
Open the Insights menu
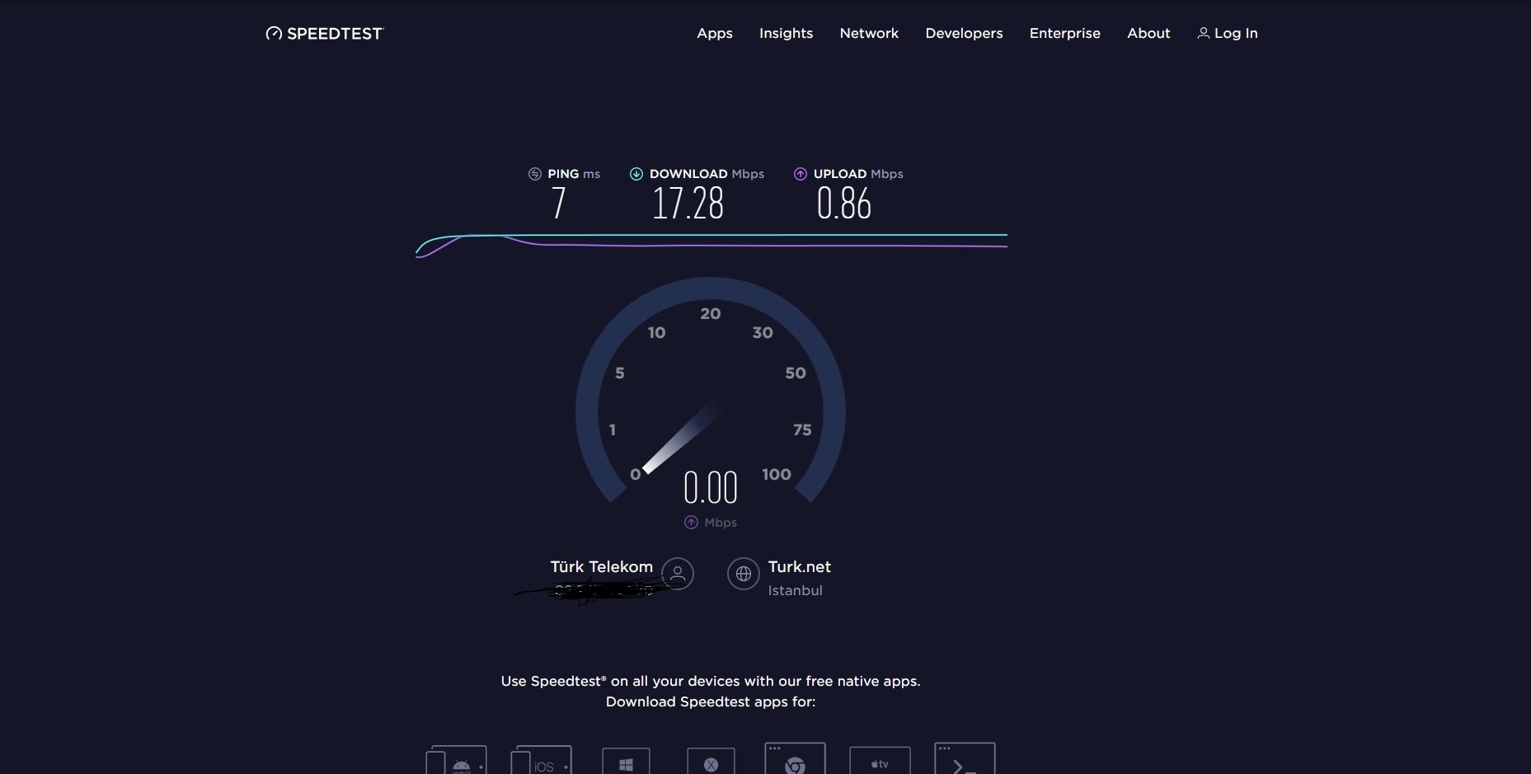[x=786, y=33]
